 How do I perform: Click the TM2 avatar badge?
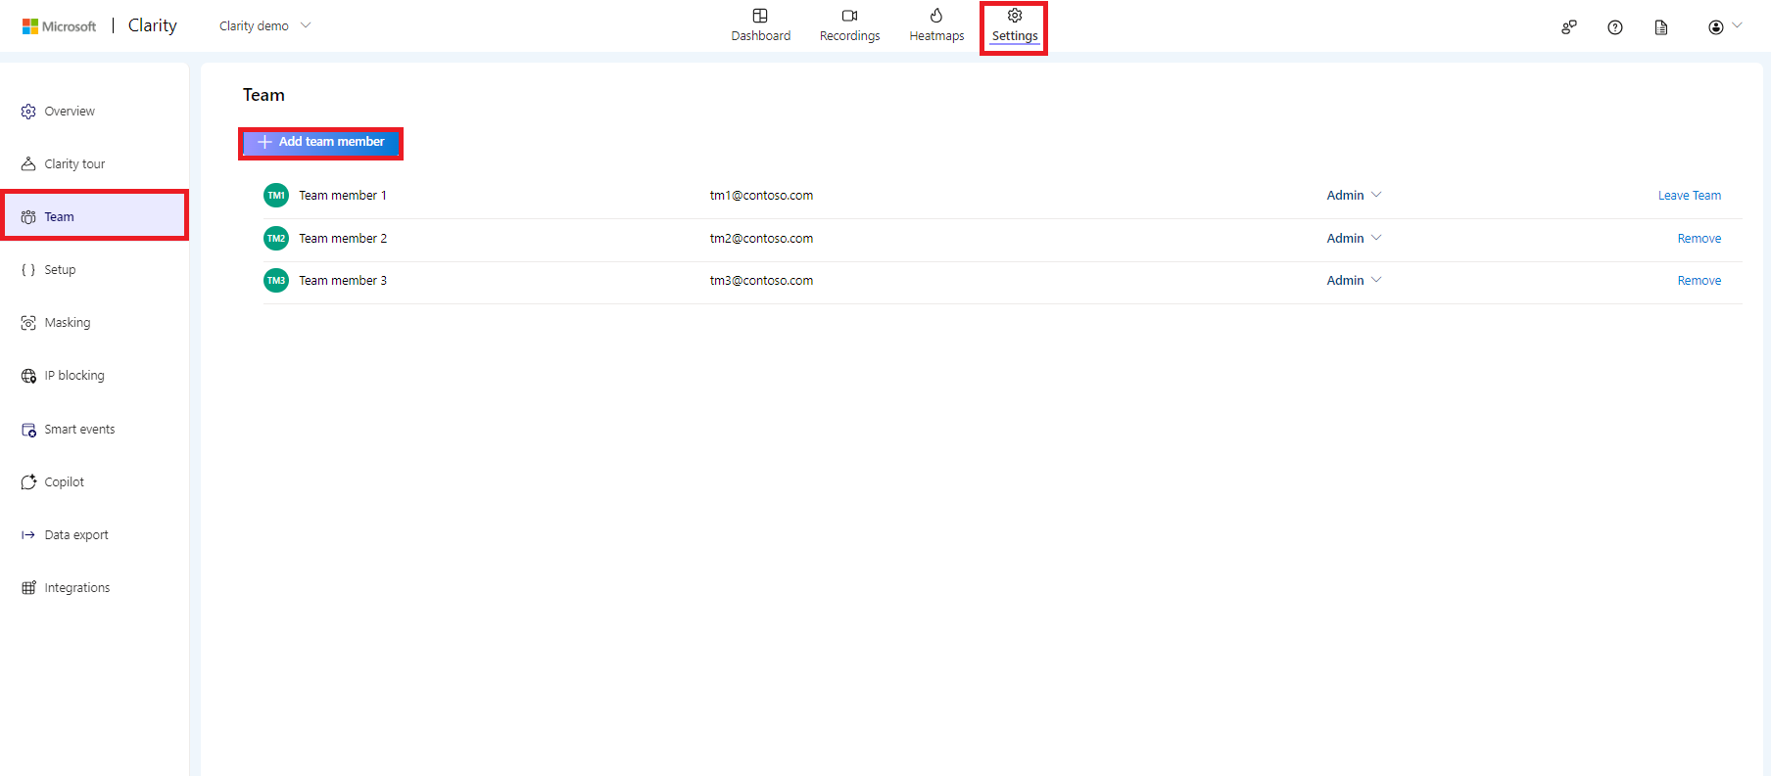[x=276, y=238]
